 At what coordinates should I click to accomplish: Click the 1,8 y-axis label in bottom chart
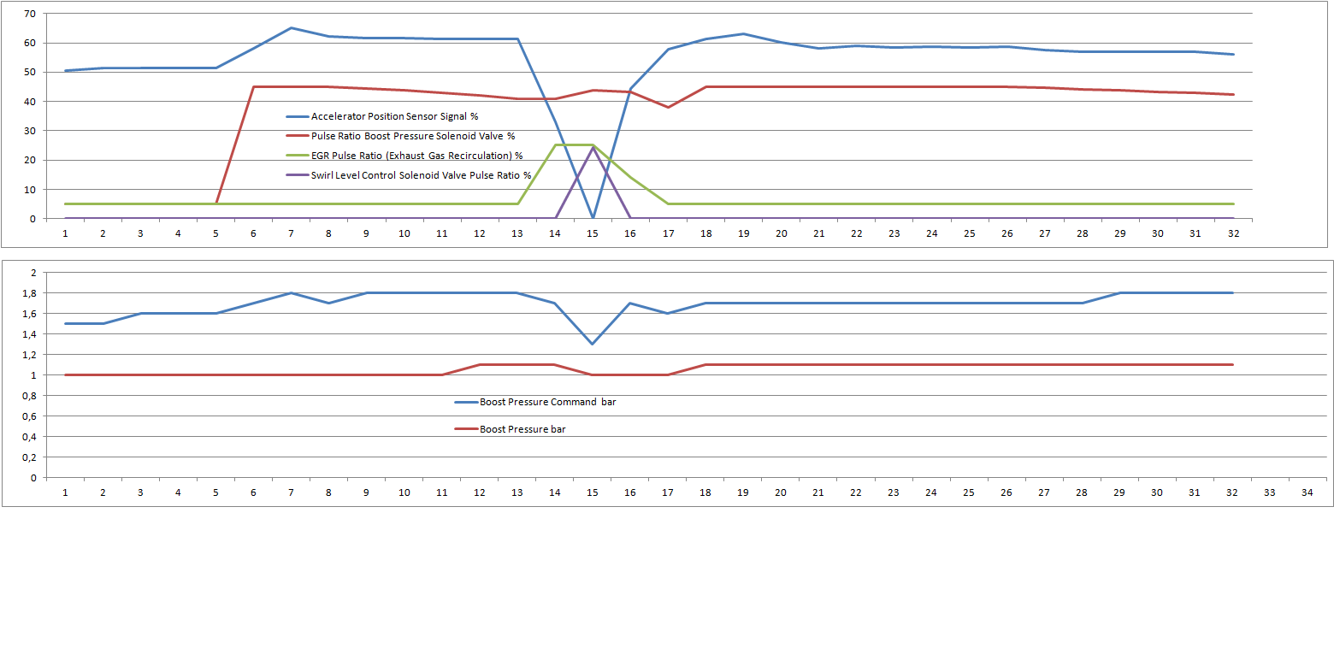coord(31,293)
